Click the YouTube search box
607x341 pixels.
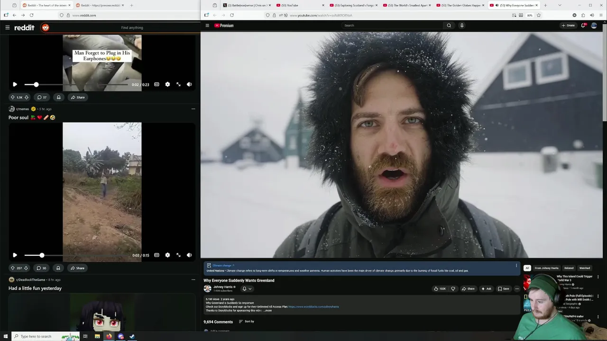pos(391,26)
